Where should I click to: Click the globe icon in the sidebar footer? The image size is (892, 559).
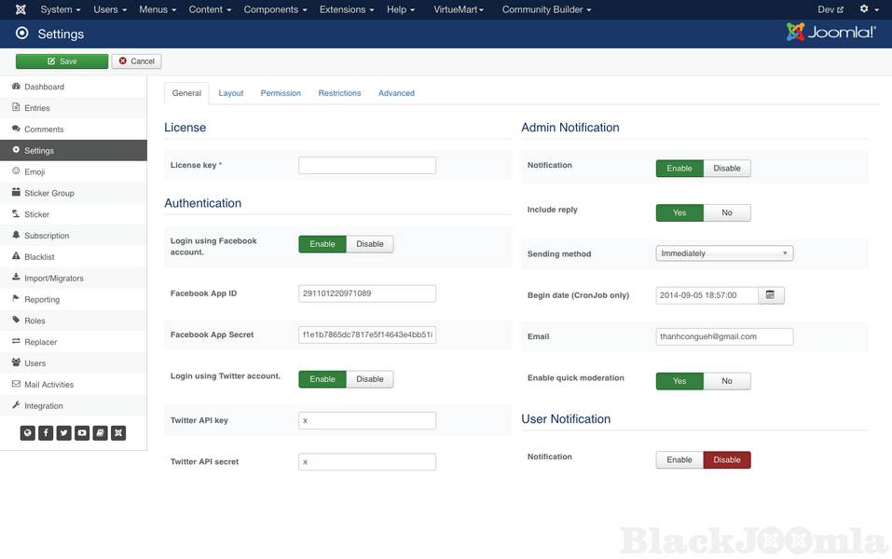tap(28, 432)
